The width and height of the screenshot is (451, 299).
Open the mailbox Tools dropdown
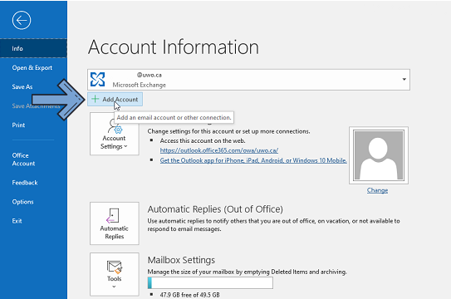tap(114, 274)
